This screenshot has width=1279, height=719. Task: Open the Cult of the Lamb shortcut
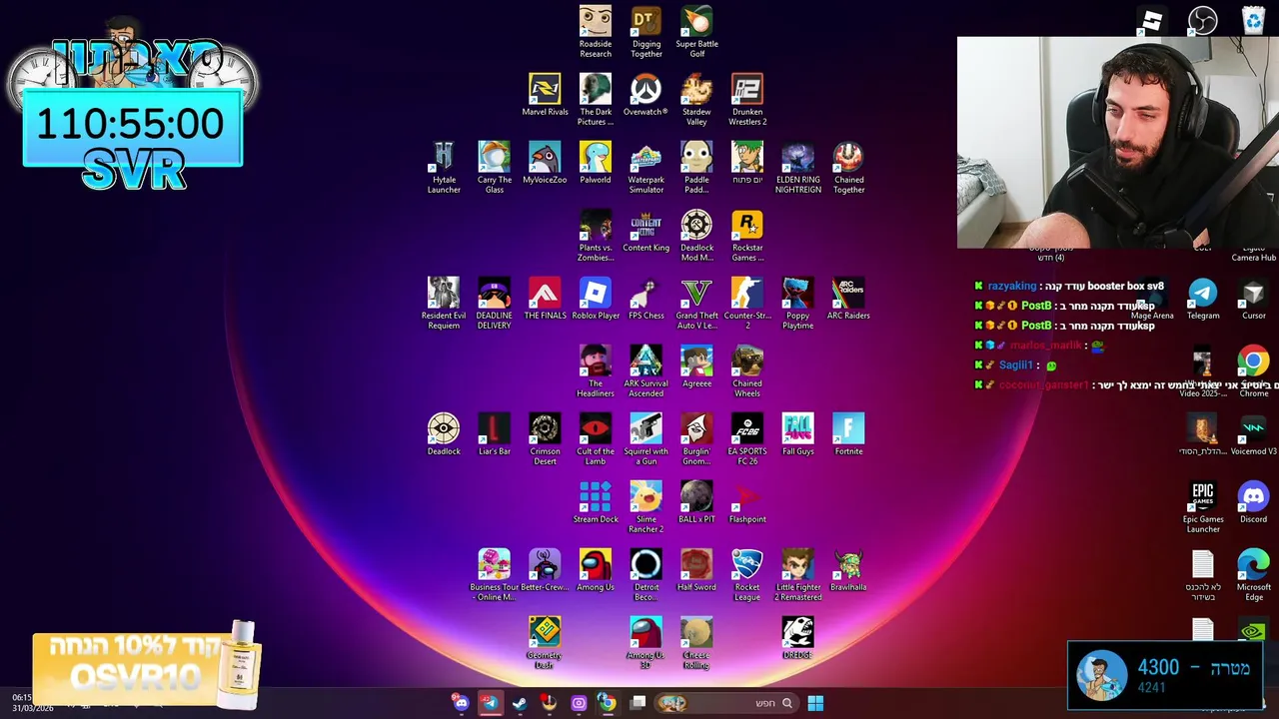(x=596, y=439)
